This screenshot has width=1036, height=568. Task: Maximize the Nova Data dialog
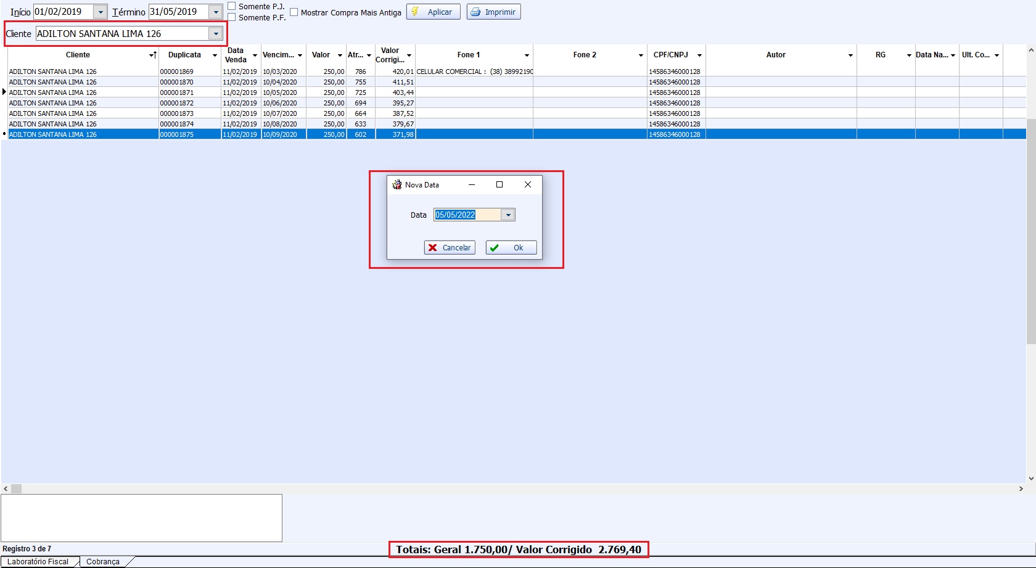click(x=499, y=184)
